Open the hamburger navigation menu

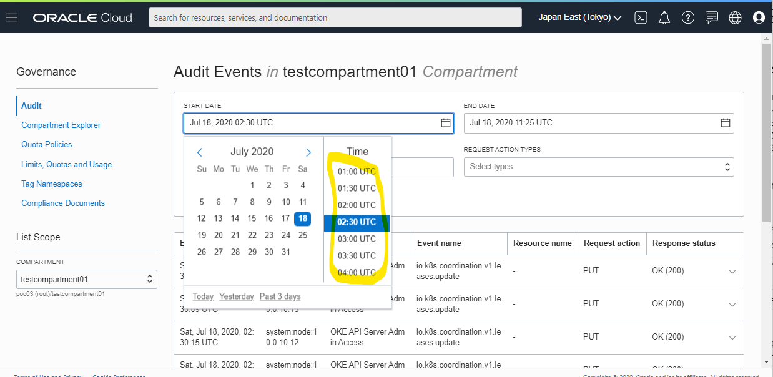(11, 17)
